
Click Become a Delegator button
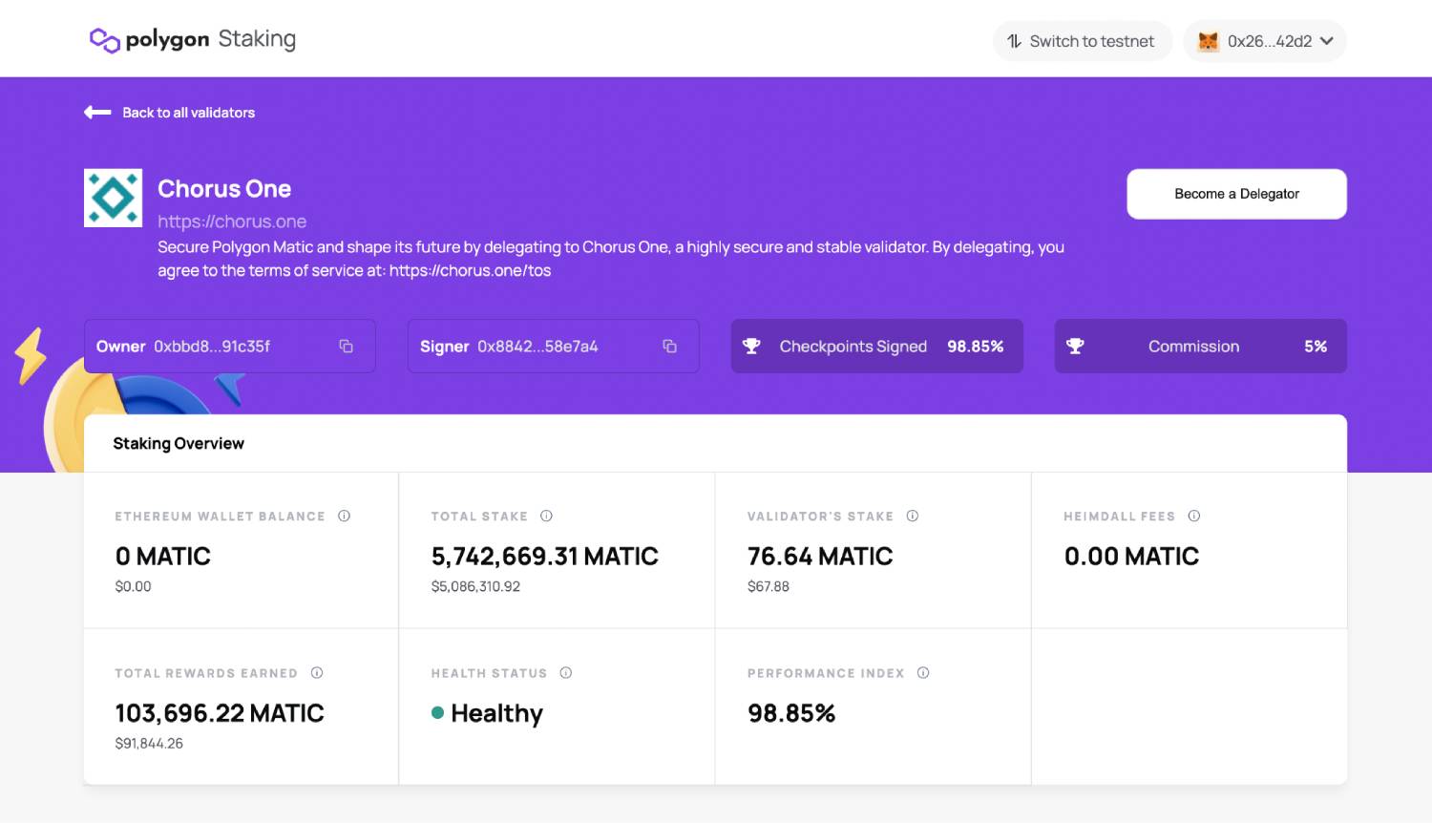point(1236,194)
